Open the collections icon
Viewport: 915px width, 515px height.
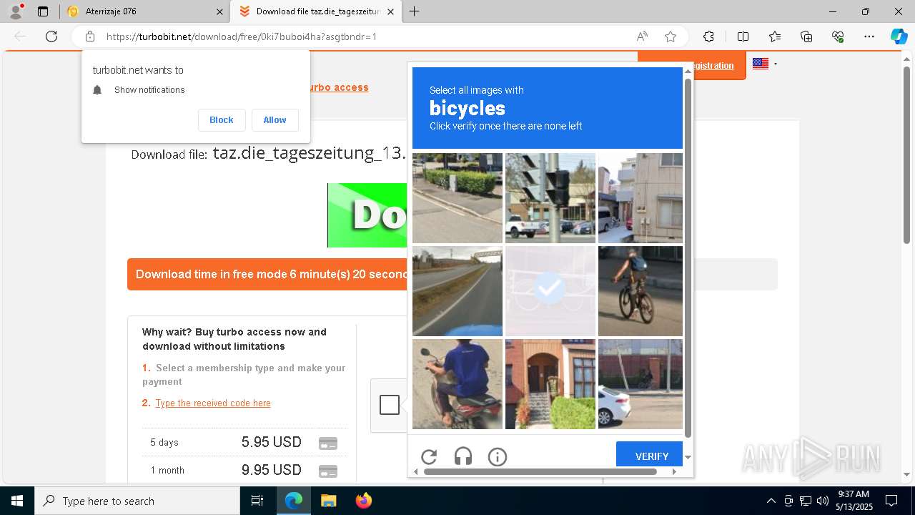pos(806,36)
